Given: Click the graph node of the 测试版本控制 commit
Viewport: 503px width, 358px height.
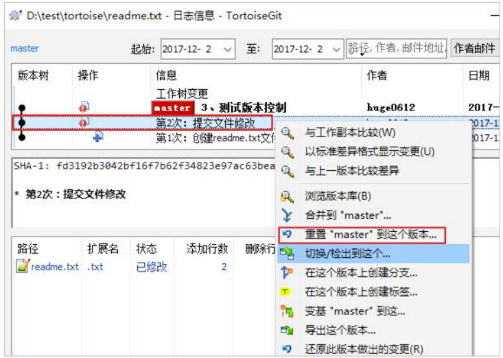Looking at the screenshot, I should [22, 108].
